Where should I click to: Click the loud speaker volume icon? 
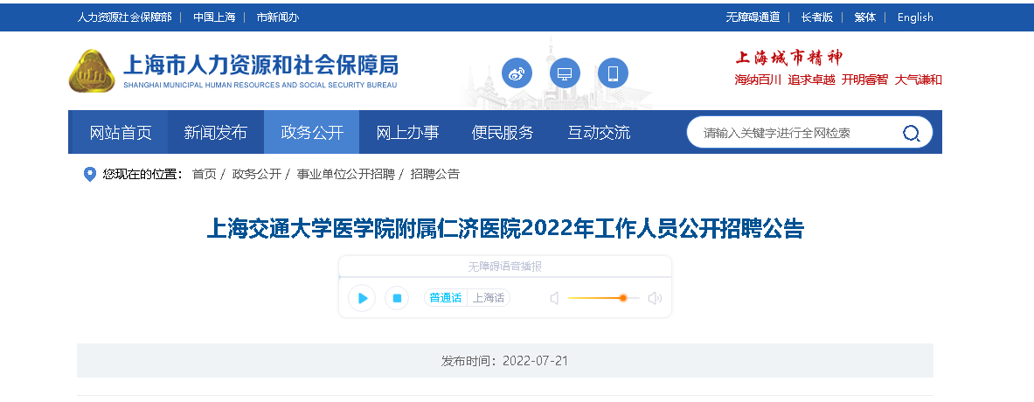(x=654, y=299)
